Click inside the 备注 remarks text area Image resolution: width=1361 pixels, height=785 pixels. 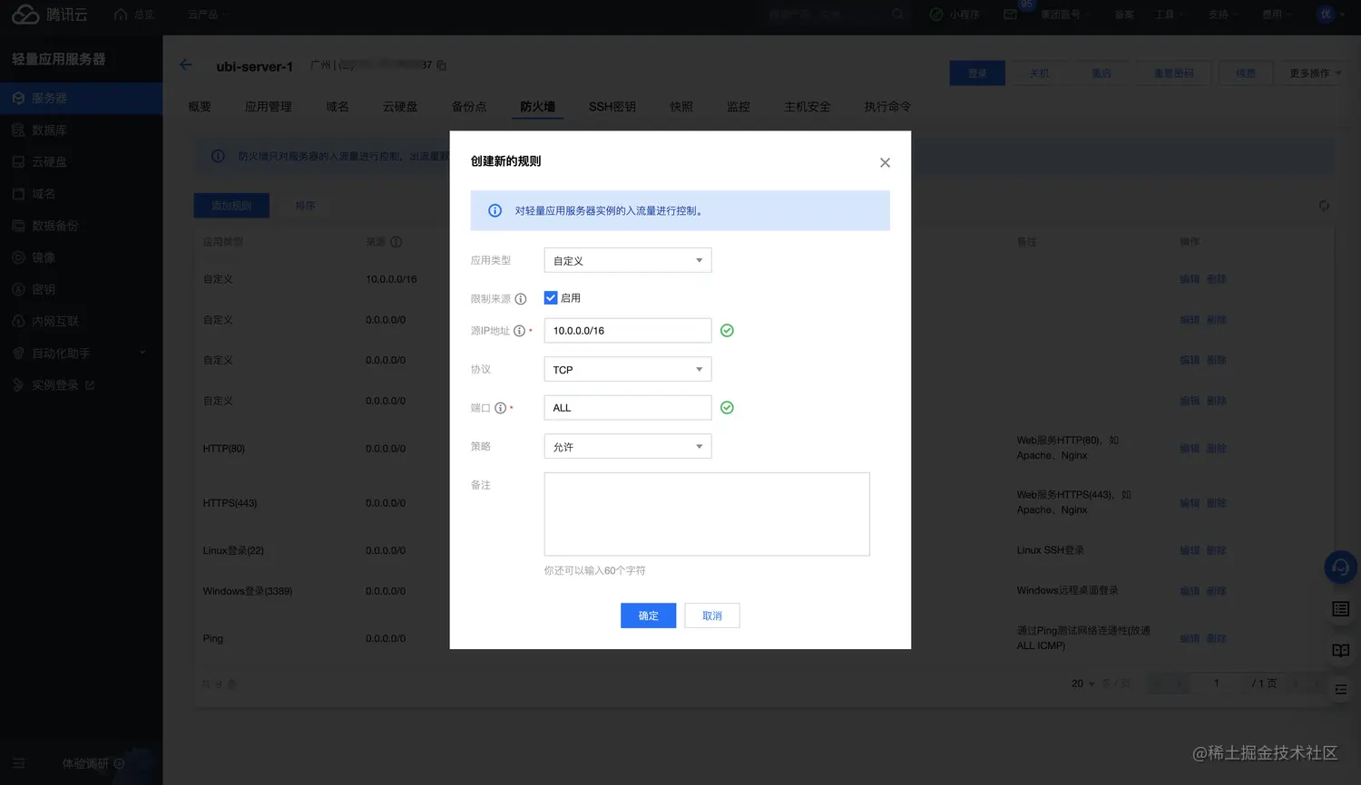point(707,514)
